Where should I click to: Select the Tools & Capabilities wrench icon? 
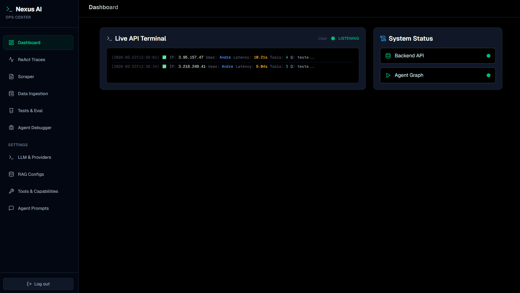point(11,191)
